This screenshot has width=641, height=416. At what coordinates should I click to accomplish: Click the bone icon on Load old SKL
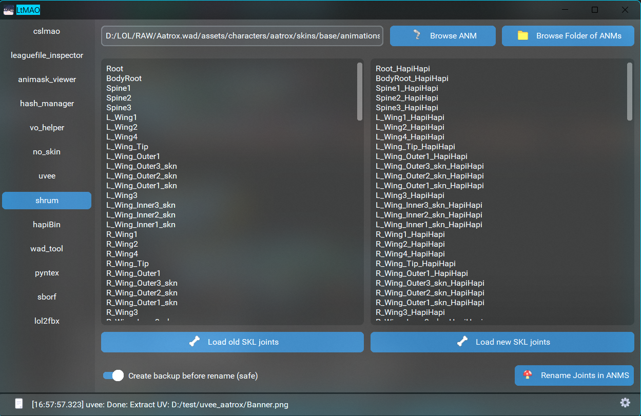[x=194, y=342]
